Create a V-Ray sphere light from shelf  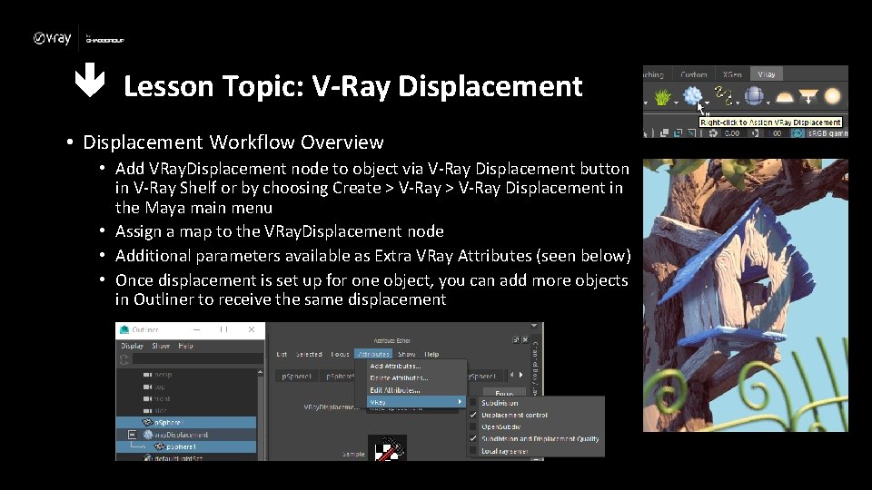pos(832,97)
